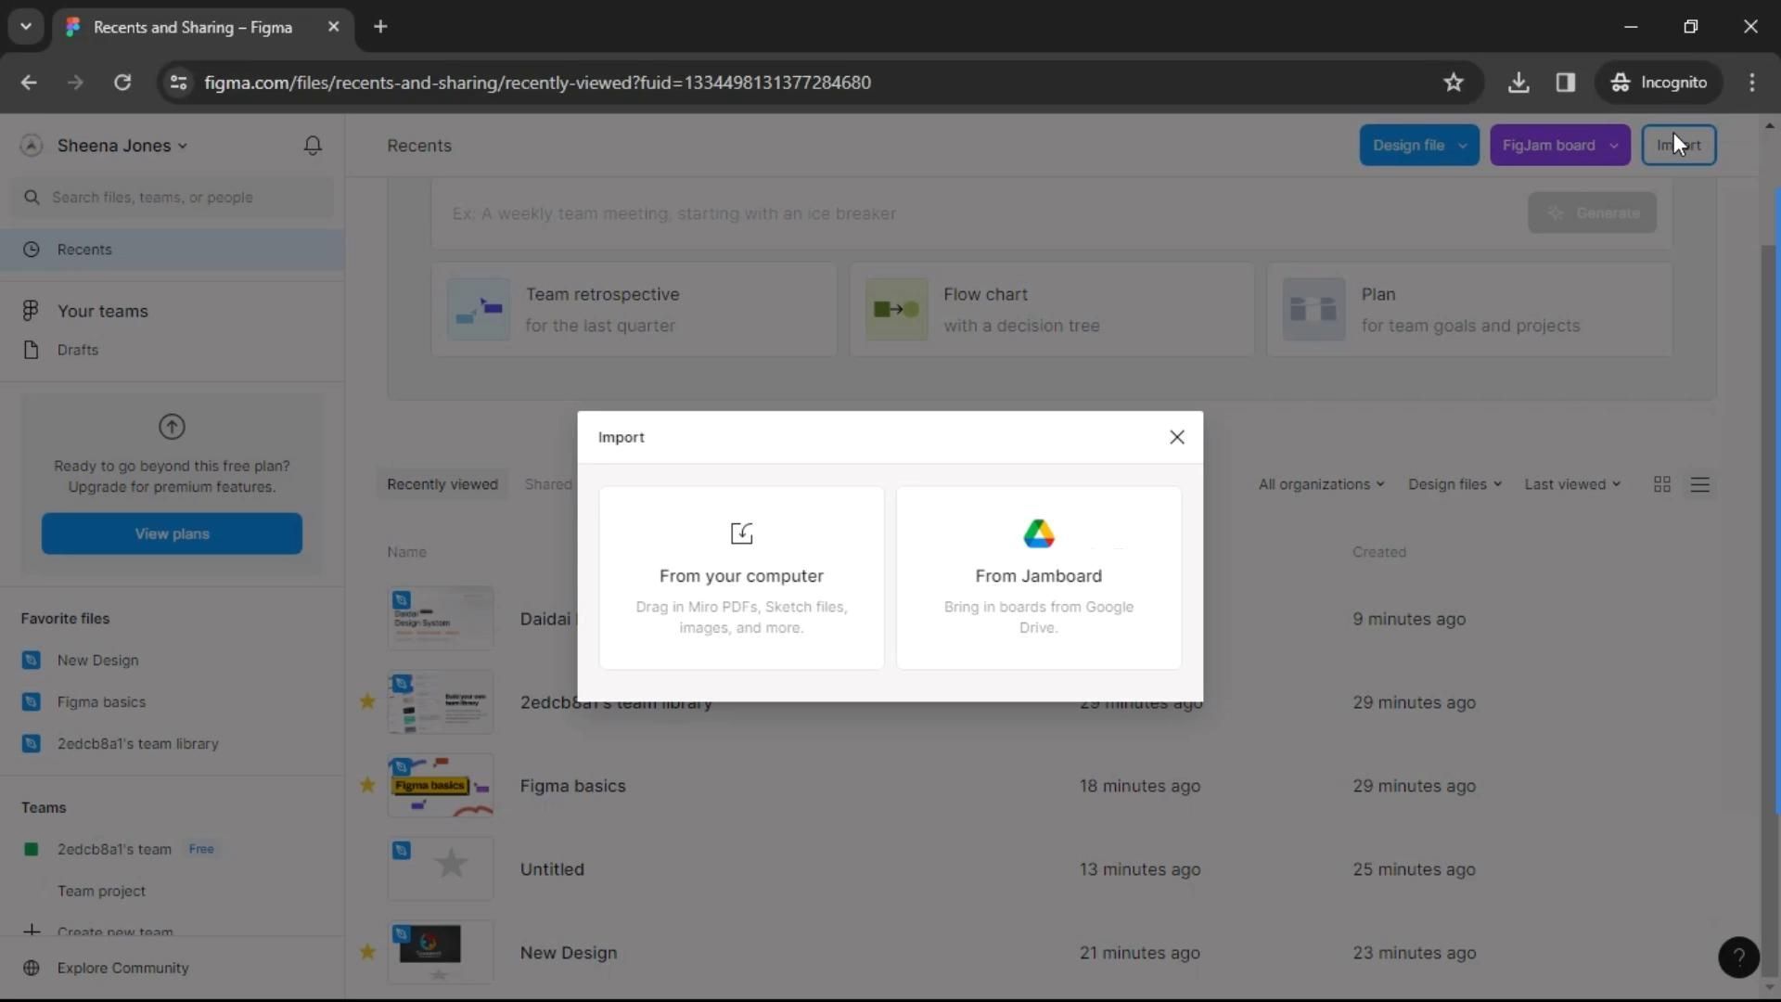Open the All organizations filter dropdown
The width and height of the screenshot is (1781, 1002).
[1320, 484]
